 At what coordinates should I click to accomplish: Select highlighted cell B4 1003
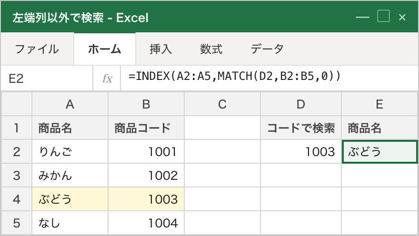tap(146, 199)
